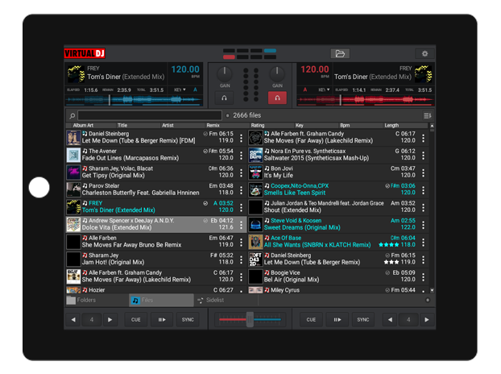The image size is (501, 374).
Task: Toggle right deck red headphone cue button
Action: 277,98
